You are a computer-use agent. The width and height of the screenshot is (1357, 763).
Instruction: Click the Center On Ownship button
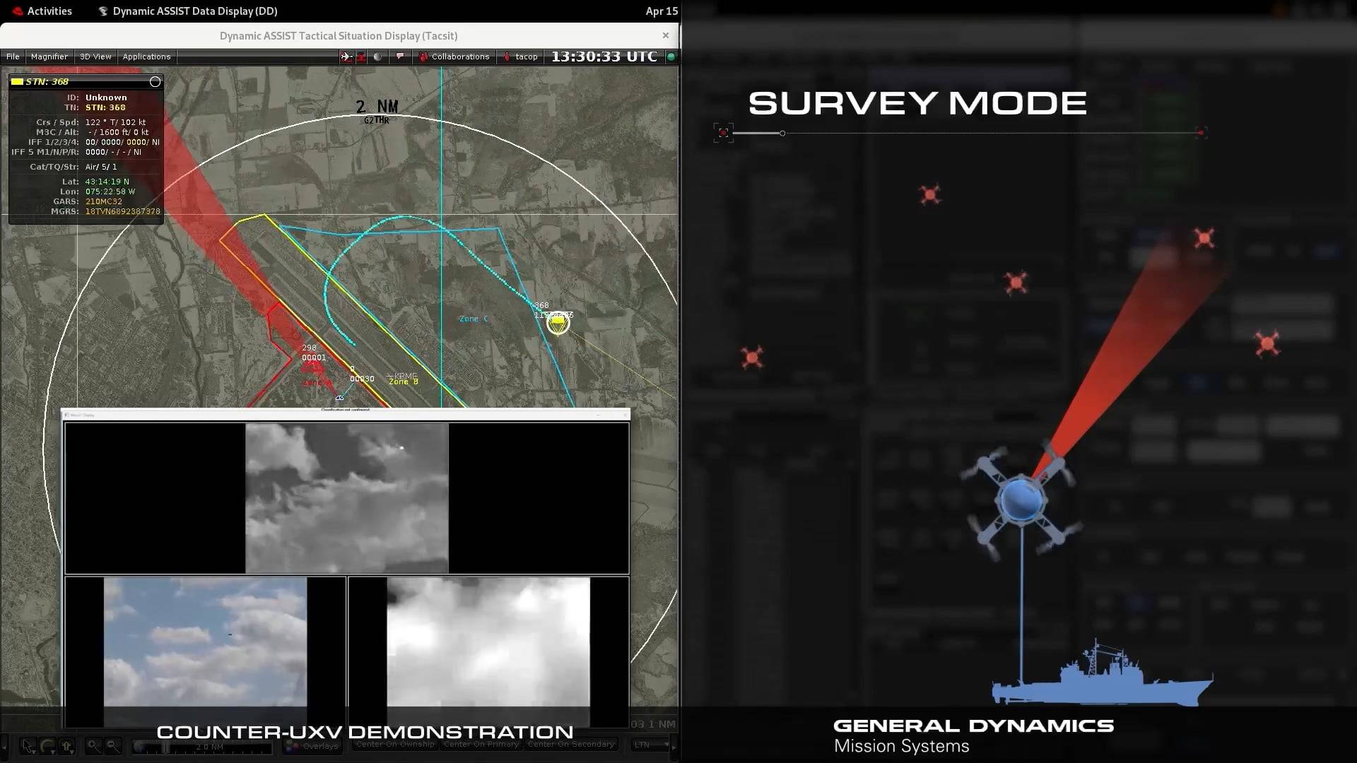pos(394,744)
